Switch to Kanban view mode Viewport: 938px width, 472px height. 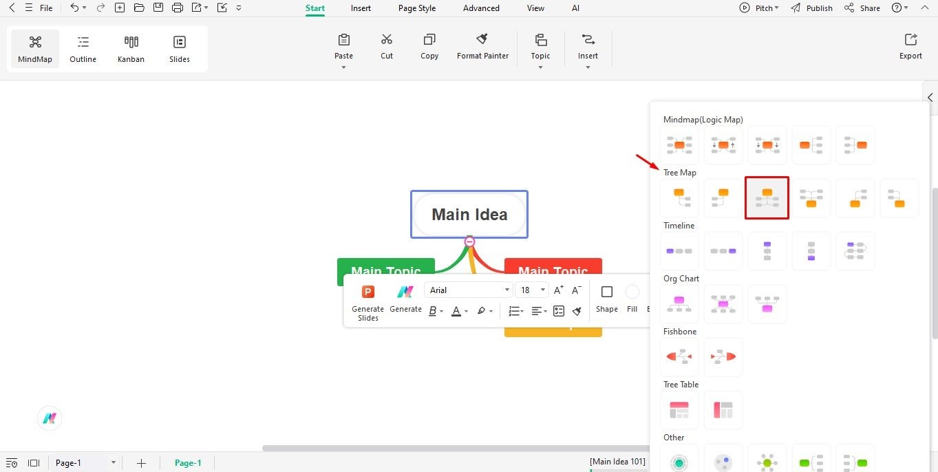[x=131, y=49]
